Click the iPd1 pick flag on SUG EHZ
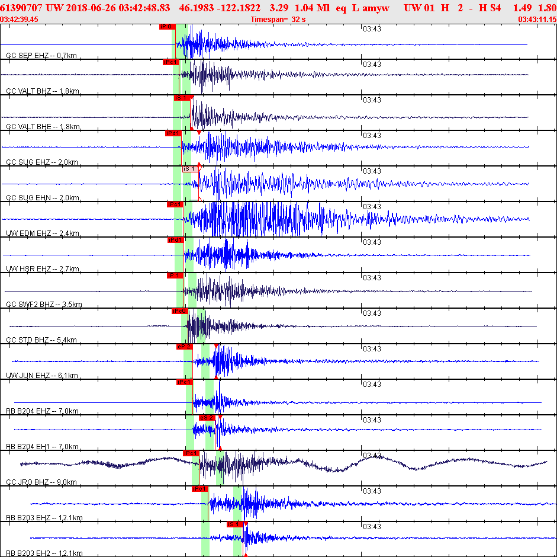 pos(173,133)
